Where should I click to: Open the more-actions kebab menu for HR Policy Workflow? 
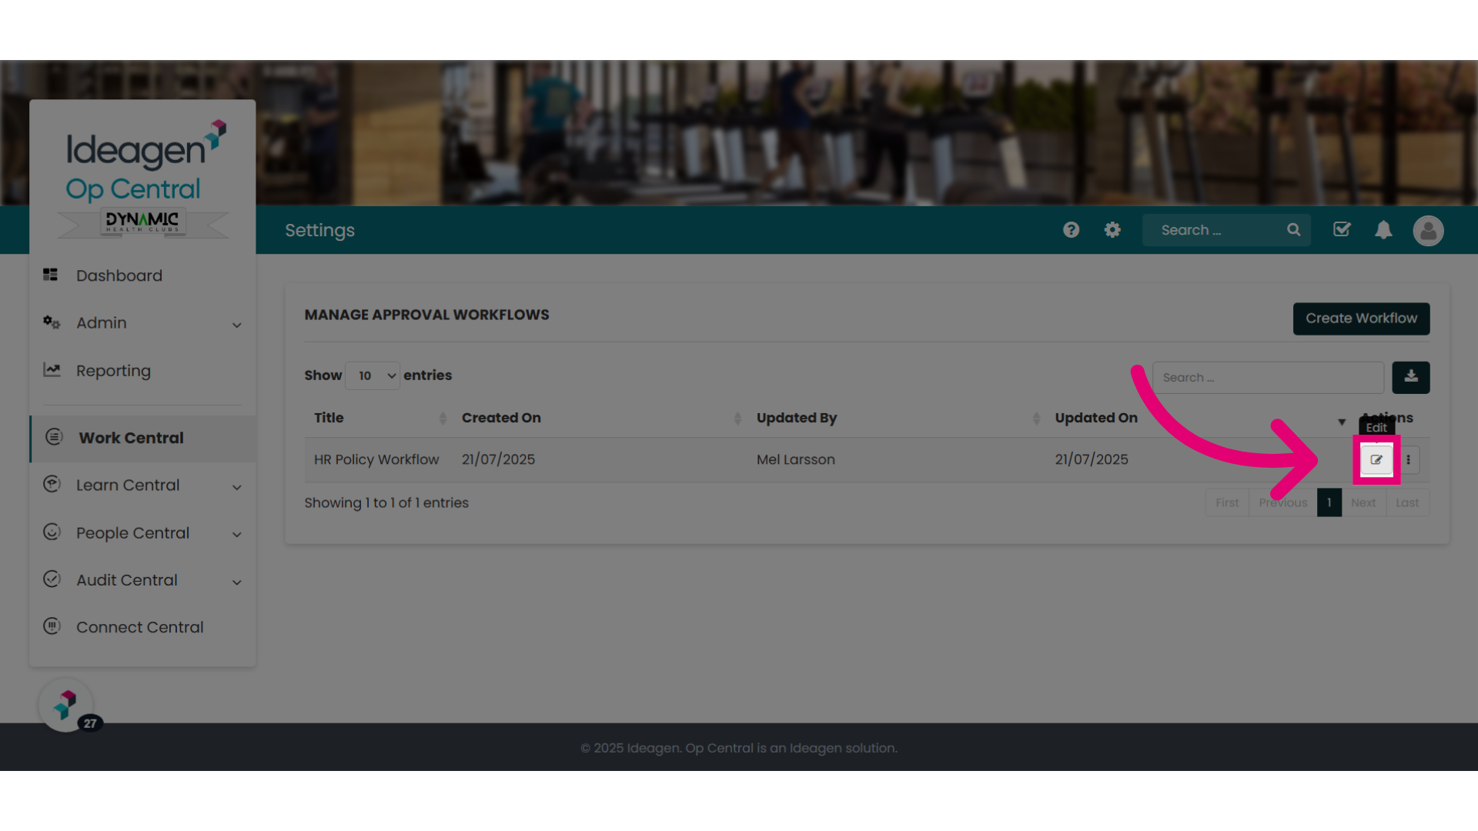1408,460
